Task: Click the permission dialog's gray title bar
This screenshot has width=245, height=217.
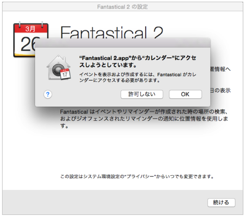Action: click(x=122, y=42)
